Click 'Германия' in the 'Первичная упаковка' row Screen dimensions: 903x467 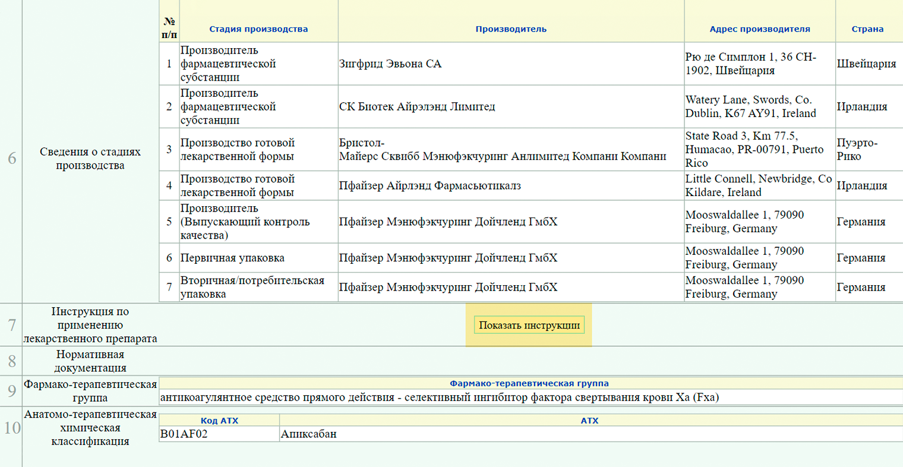point(861,258)
